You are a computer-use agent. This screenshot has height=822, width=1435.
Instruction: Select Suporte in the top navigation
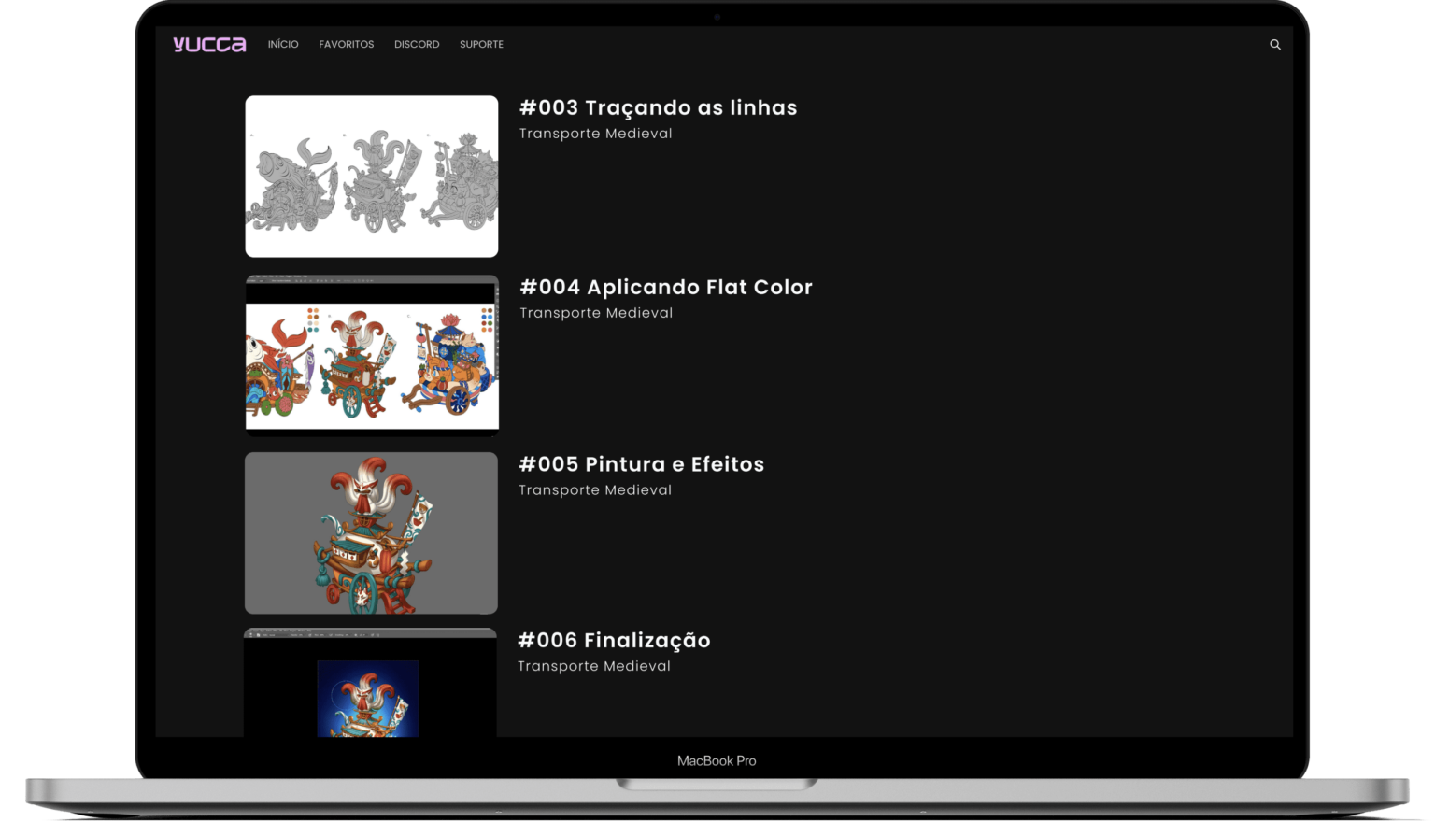click(481, 44)
